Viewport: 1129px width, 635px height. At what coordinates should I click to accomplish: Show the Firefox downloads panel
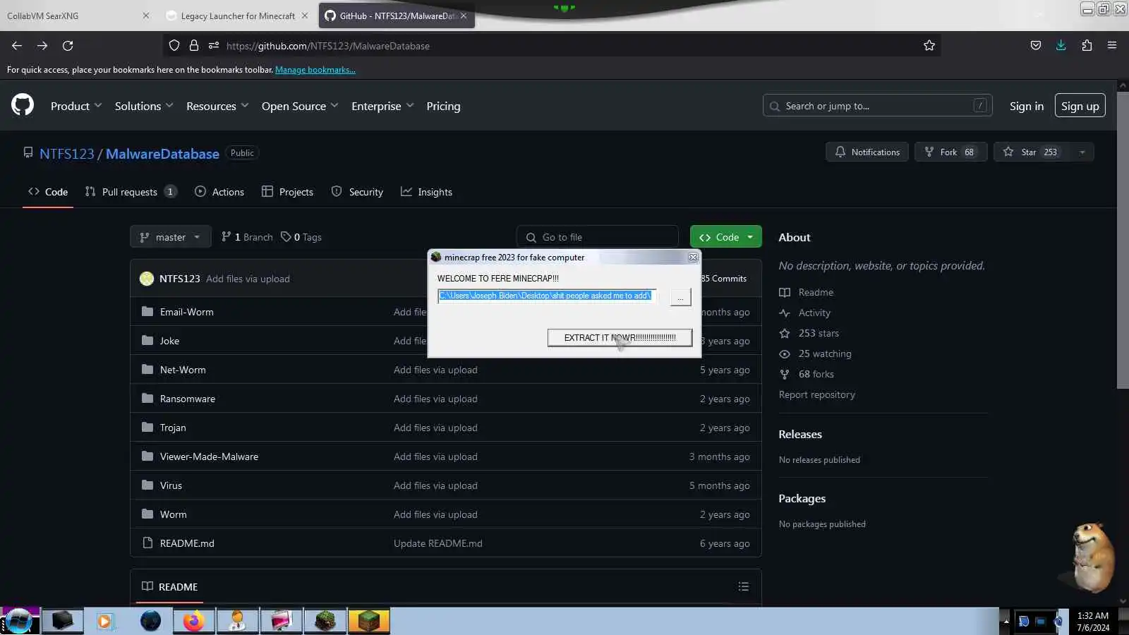(x=1061, y=46)
